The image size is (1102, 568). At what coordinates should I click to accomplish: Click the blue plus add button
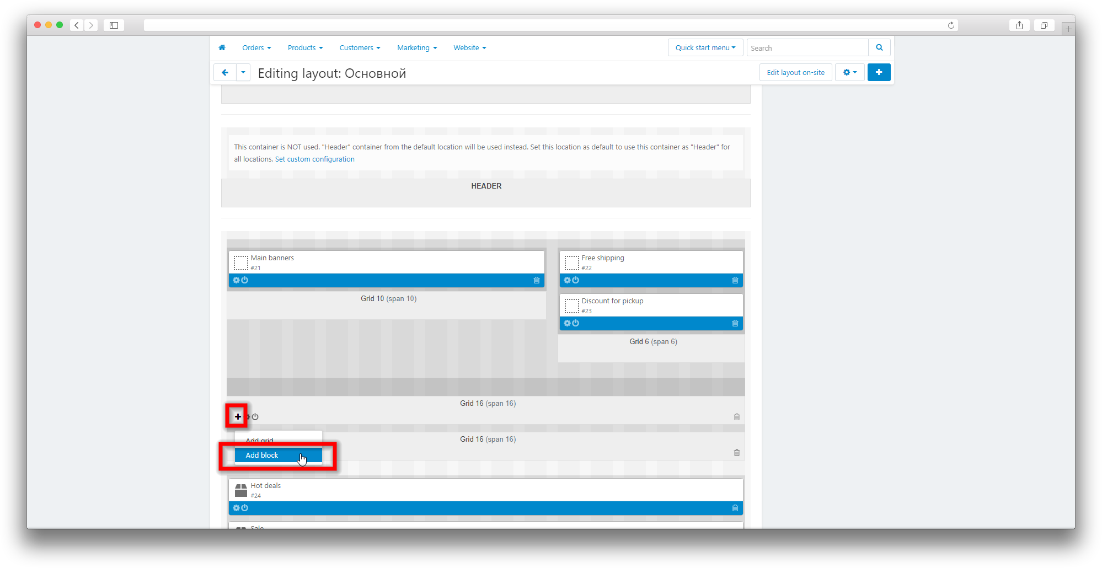(879, 72)
